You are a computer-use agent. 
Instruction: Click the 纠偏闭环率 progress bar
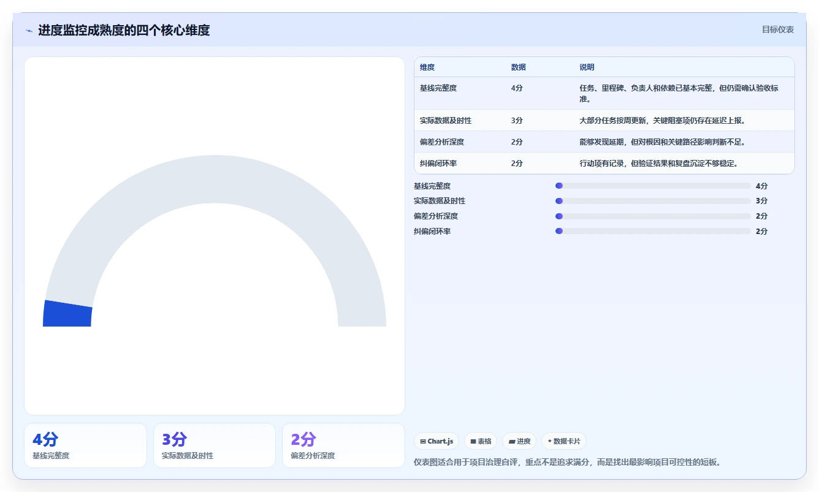pyautogui.click(x=653, y=232)
